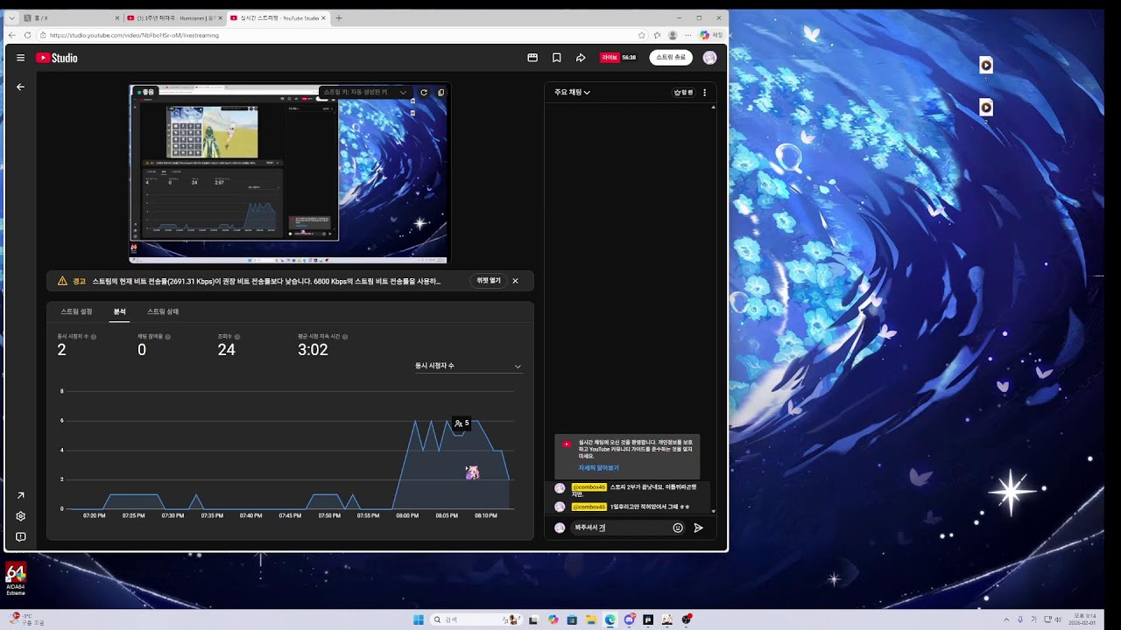This screenshot has width=1121, height=630.
Task: Open the browser tab list chevron
Action: (13, 17)
